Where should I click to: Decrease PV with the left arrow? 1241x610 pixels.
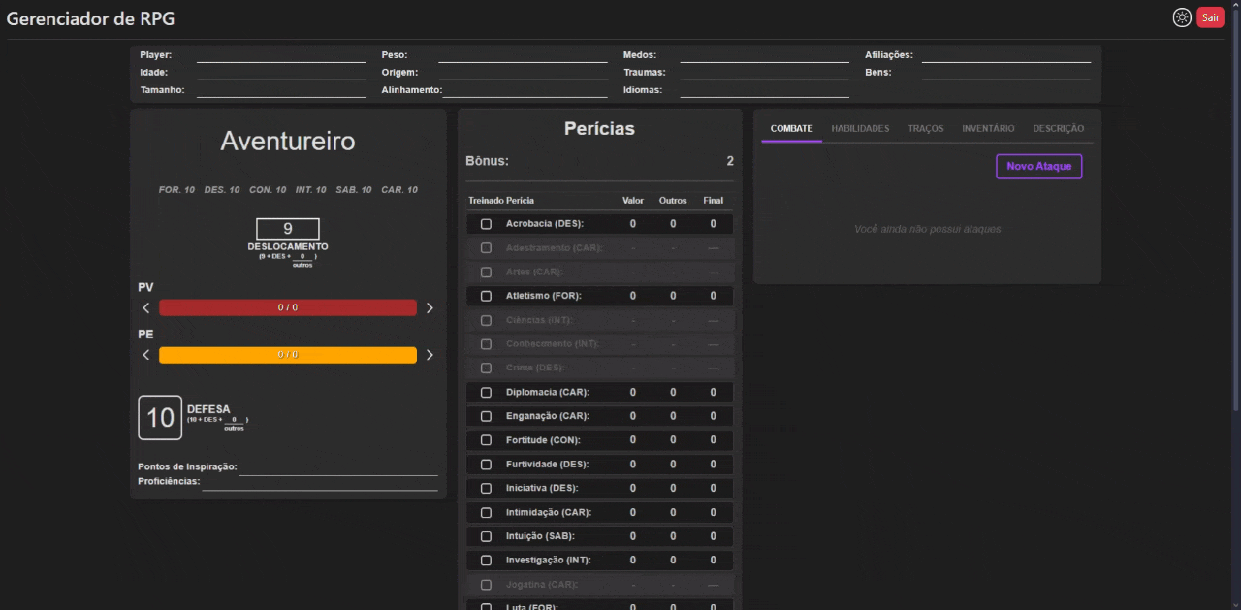(146, 307)
